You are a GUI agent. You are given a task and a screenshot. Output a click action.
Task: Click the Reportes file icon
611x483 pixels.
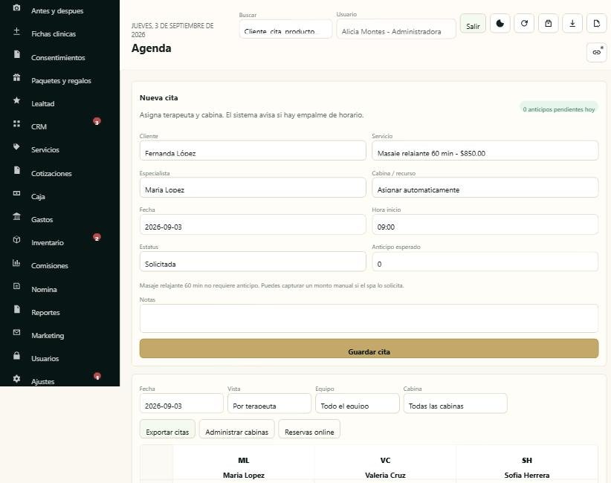coord(16,309)
